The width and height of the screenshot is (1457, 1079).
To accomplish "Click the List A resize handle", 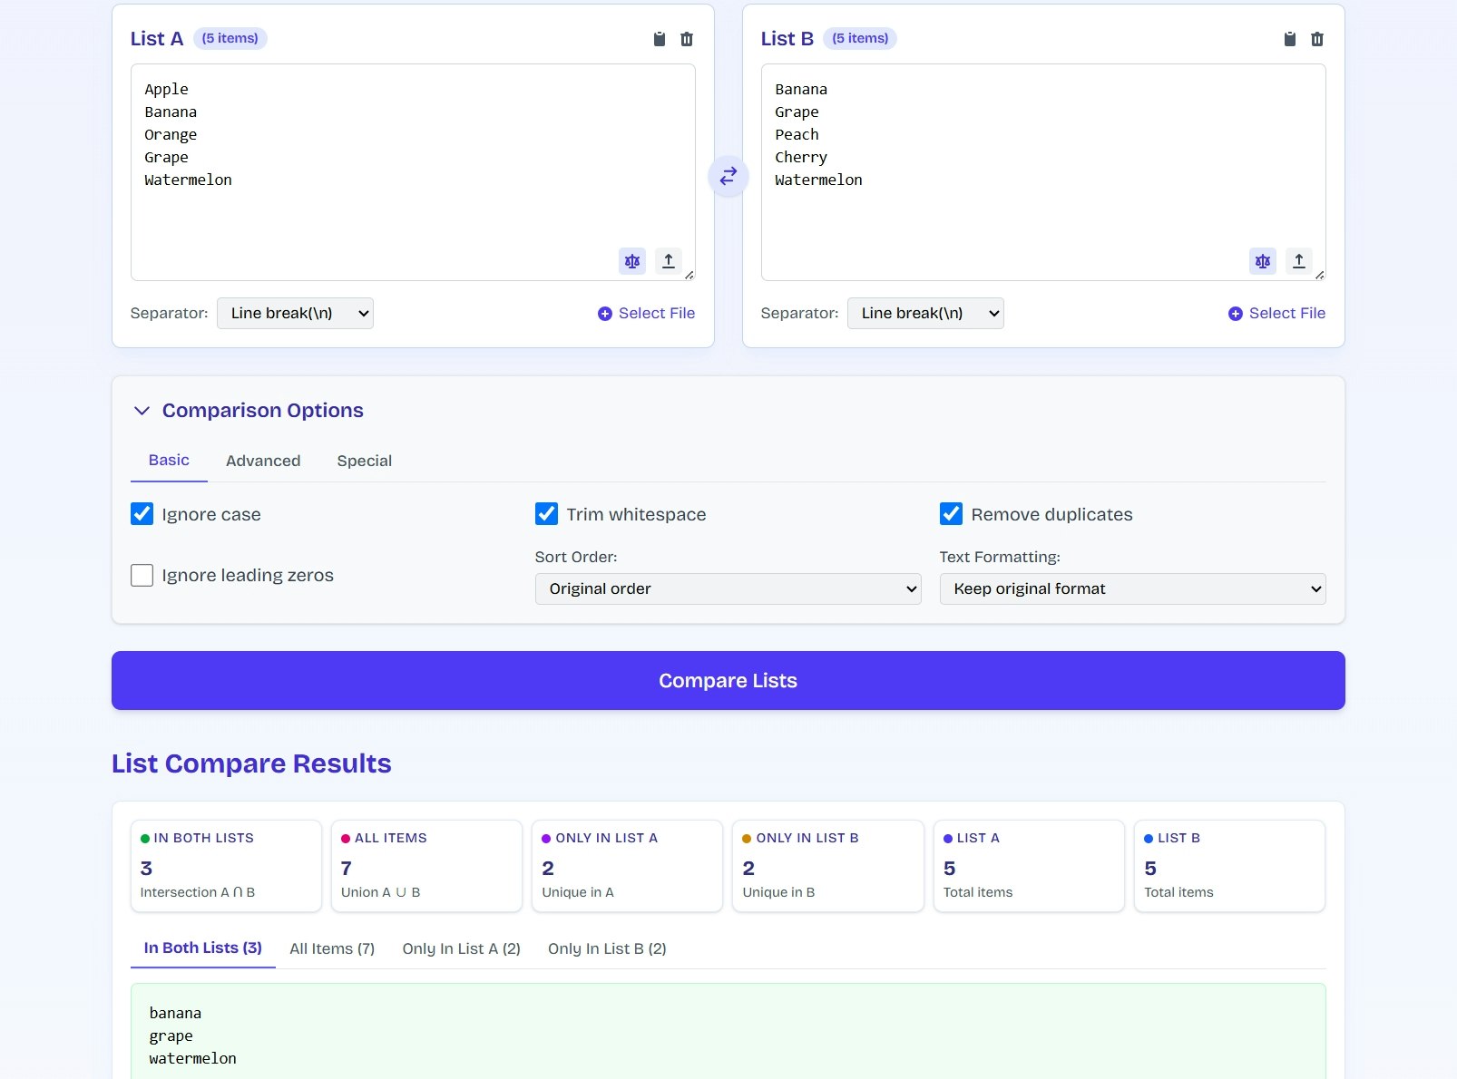I will 689,275.
